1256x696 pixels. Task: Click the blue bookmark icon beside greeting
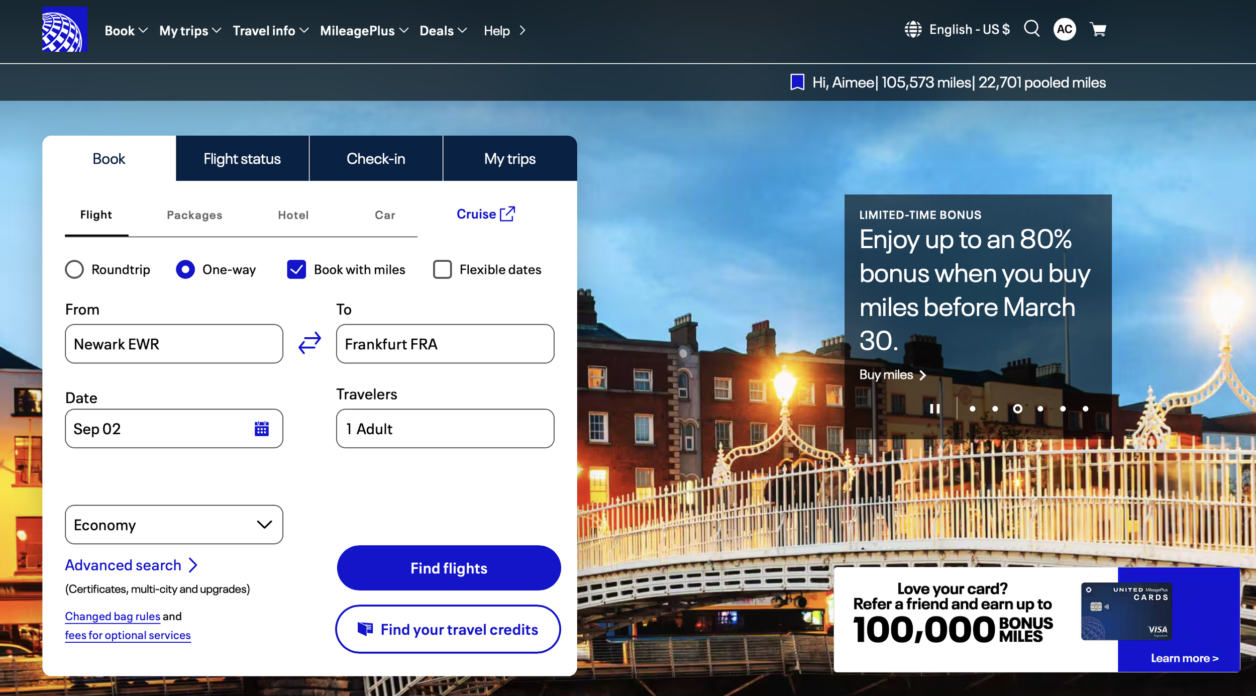coord(797,82)
